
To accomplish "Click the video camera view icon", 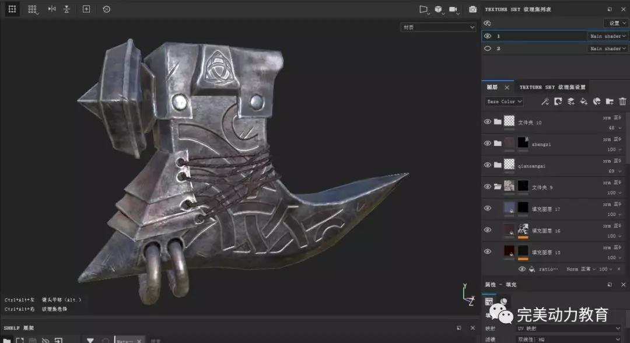I will click(453, 9).
